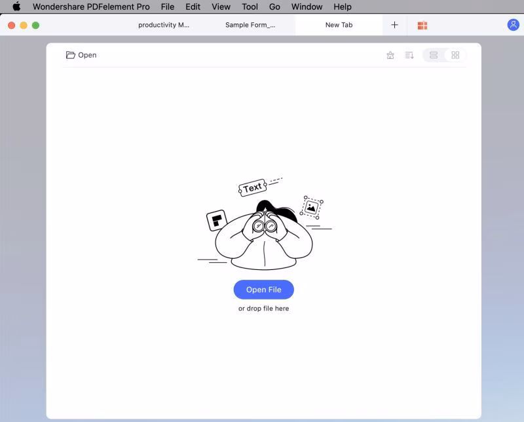
Task: Add a new tab with plus icon
Action: [x=394, y=25]
